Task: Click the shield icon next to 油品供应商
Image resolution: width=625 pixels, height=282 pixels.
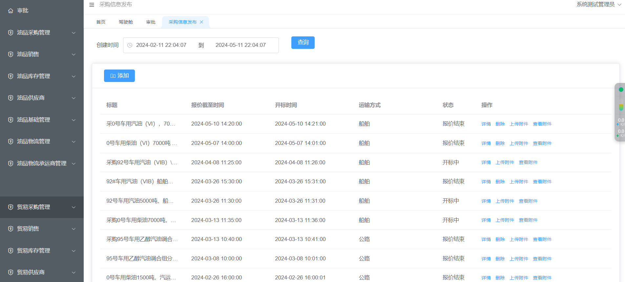Action: click(10, 98)
